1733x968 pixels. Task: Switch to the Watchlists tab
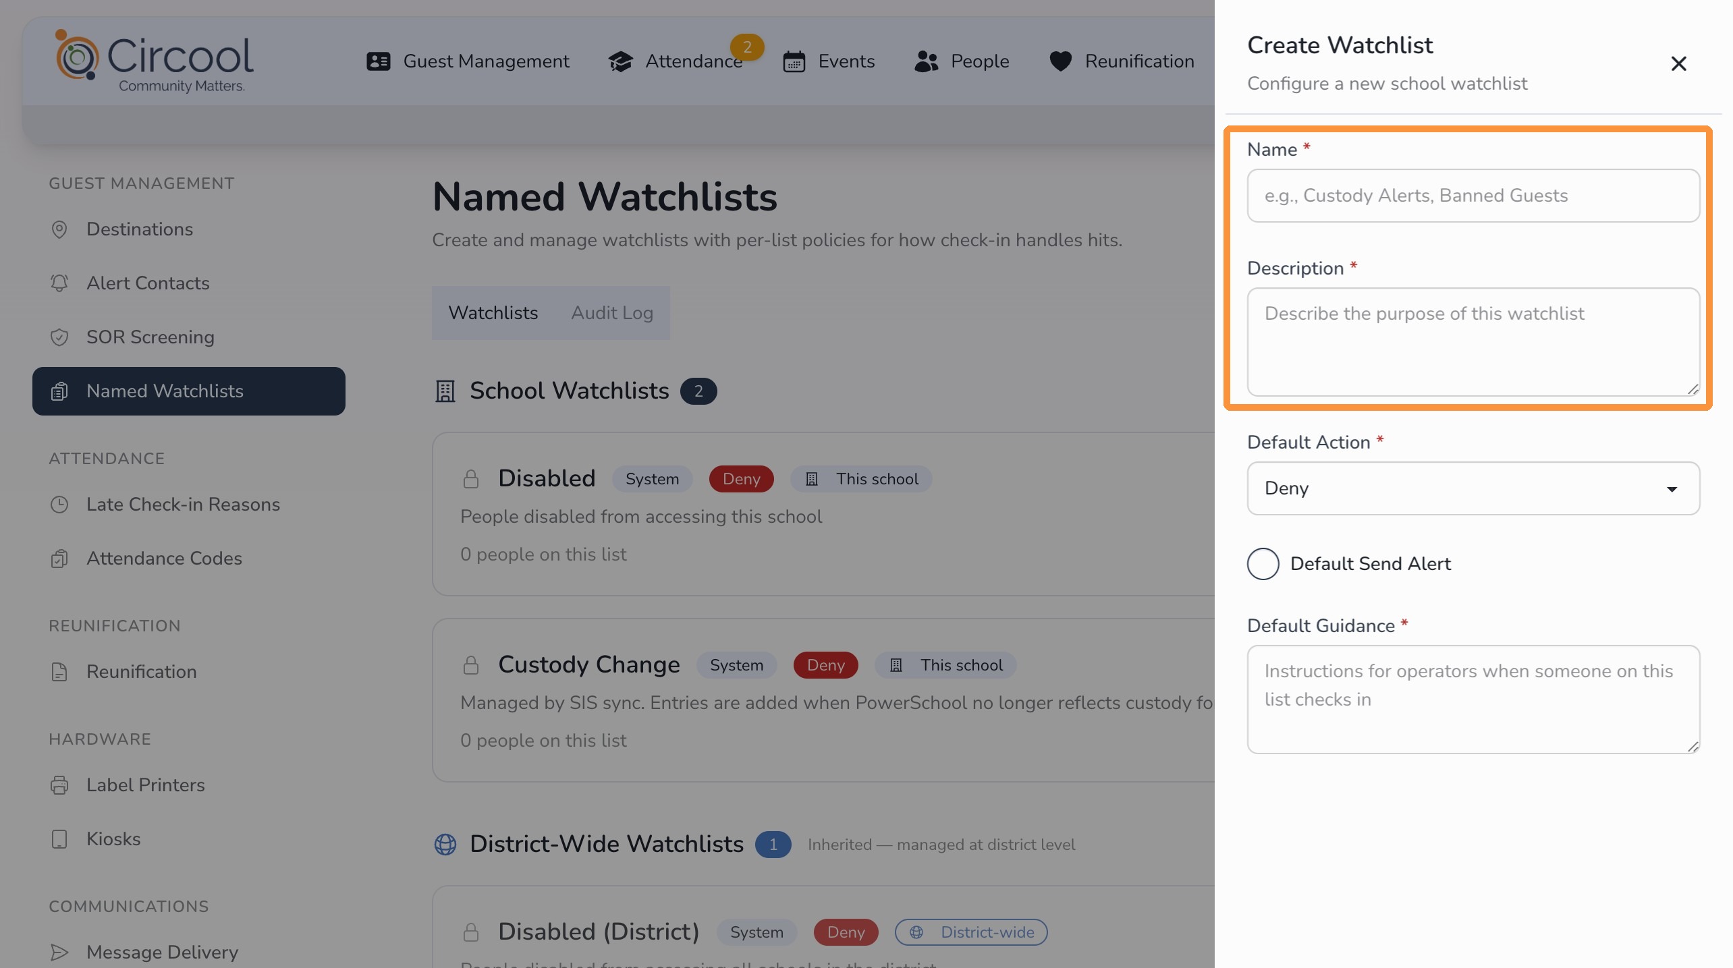[x=493, y=313]
